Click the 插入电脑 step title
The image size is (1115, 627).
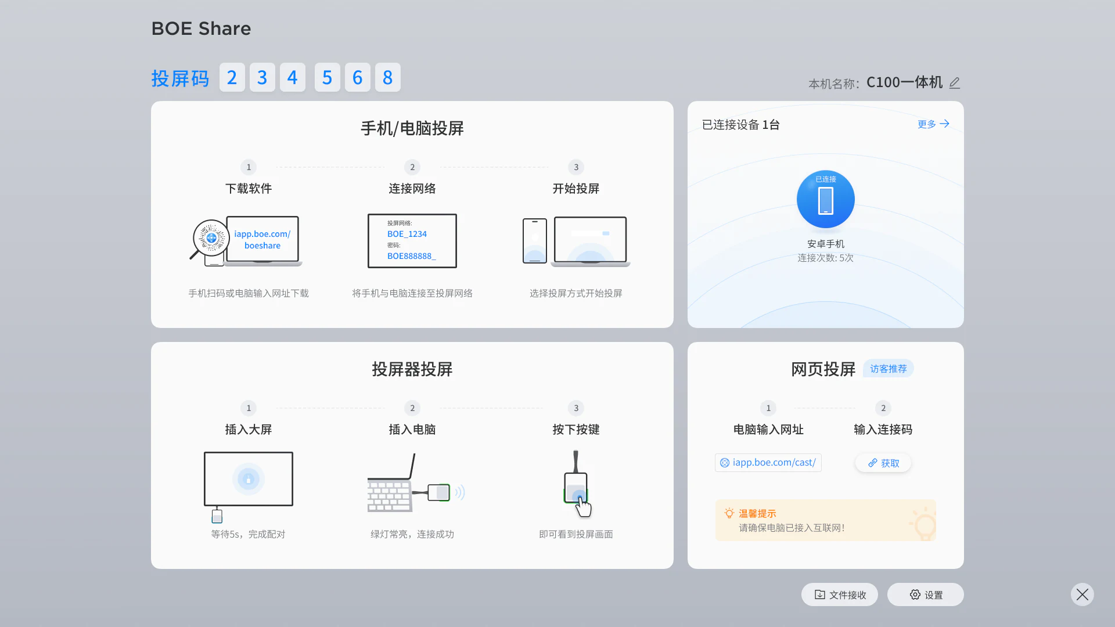coord(412,430)
